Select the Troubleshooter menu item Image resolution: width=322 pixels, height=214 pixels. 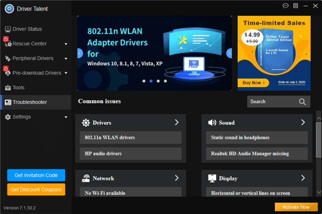click(x=36, y=102)
